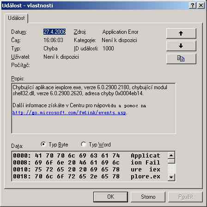Image resolution: width=207 pixels, height=207 pixels.
Task: Close the Událost - vlastnosti dialog
Action: click(x=201, y=6)
